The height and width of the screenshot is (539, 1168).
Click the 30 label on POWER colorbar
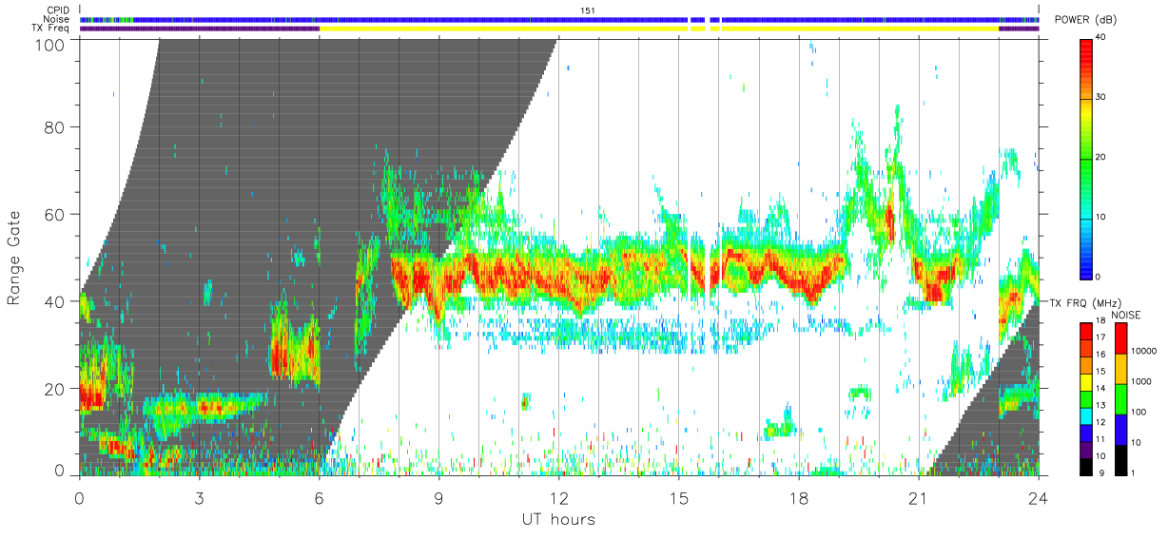[1101, 97]
